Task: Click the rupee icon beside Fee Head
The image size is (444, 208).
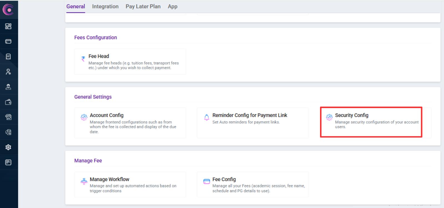Action: (x=83, y=59)
